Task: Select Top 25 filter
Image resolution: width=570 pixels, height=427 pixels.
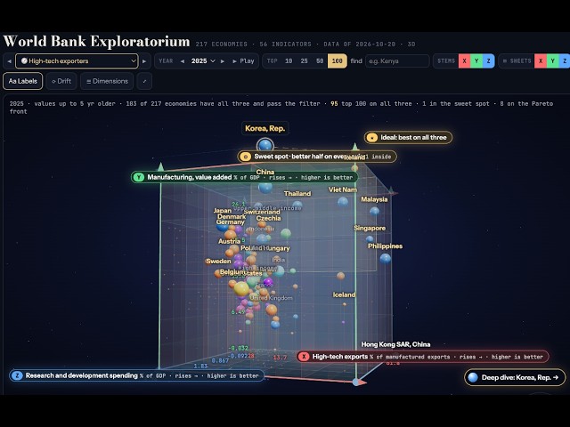Action: point(304,61)
